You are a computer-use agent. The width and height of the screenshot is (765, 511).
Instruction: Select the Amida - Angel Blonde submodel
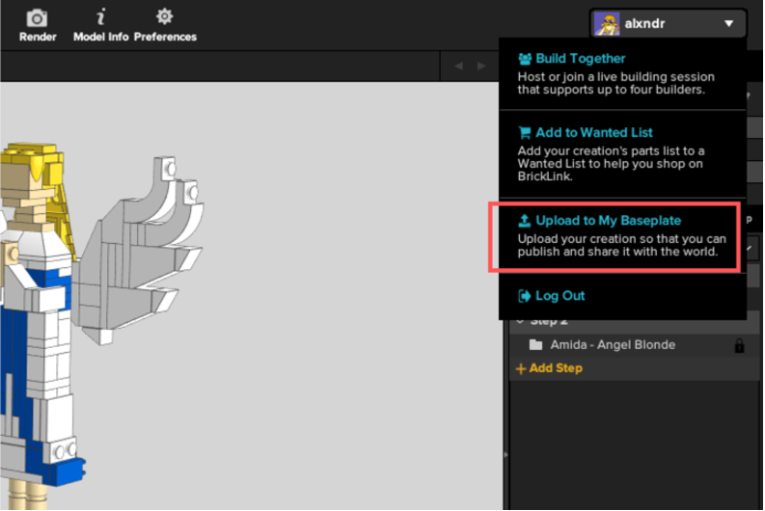613,345
